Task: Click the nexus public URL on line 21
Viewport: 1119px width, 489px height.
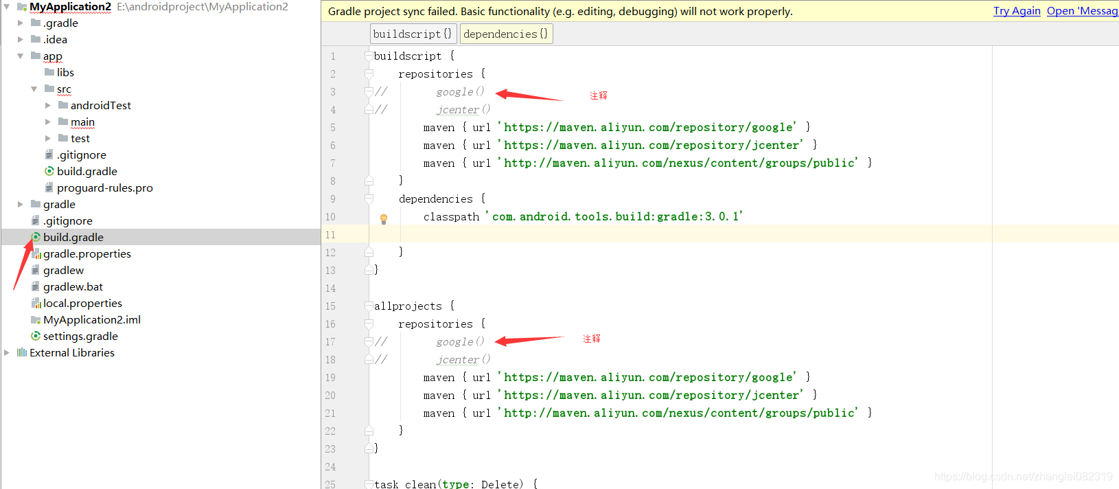Action: (680, 413)
